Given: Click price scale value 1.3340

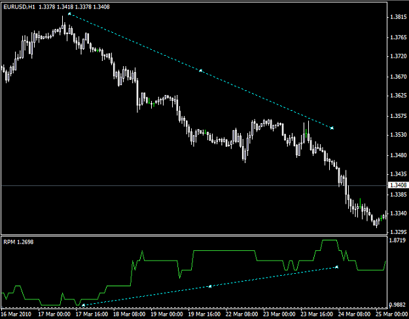Looking at the screenshot, I should pos(399,214).
